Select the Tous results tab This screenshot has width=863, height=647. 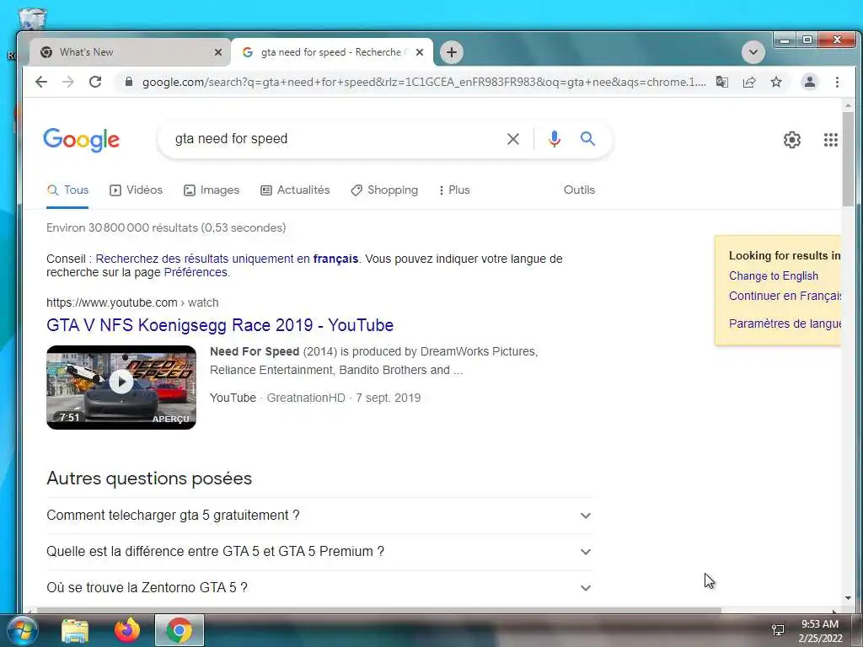(x=67, y=190)
